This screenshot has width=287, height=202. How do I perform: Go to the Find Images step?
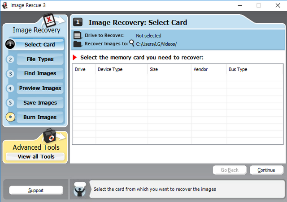40,73
